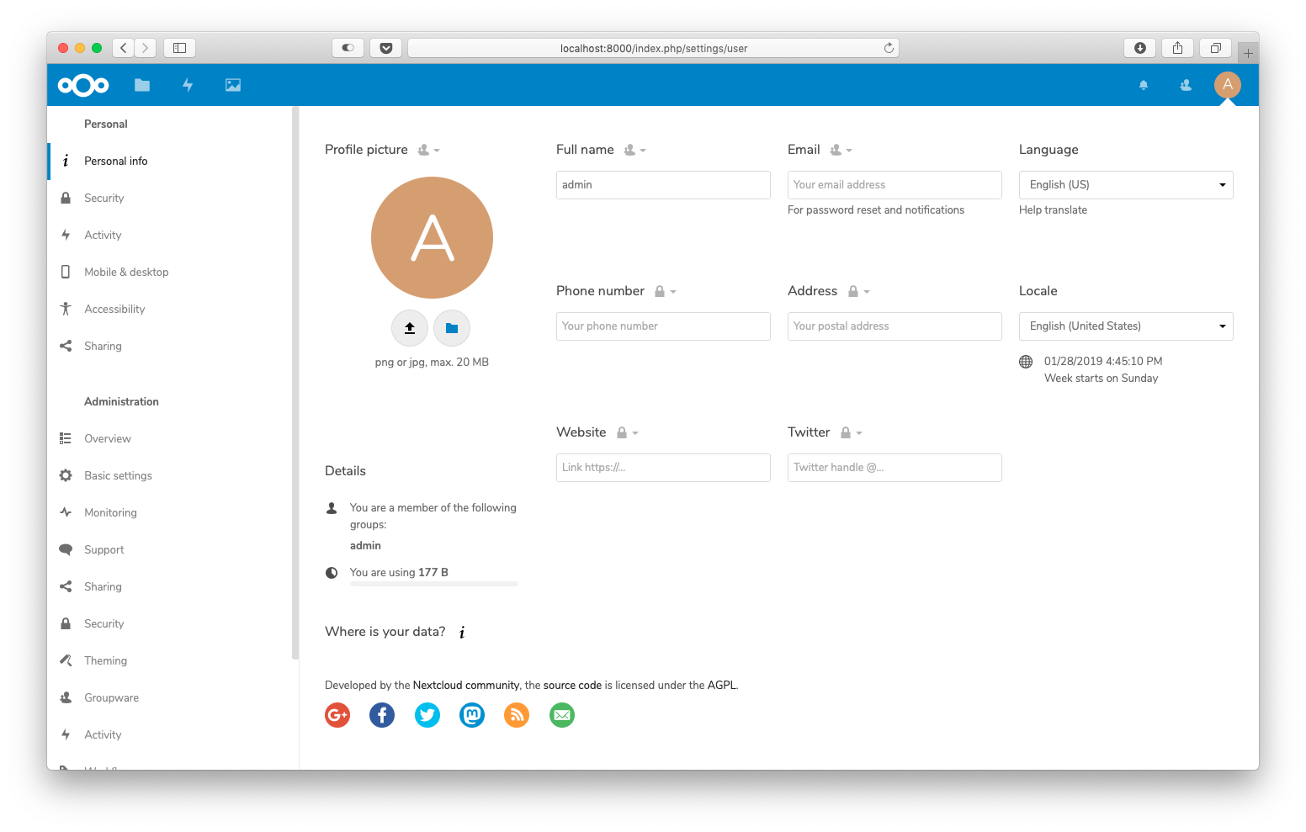Open Safari downloads button
This screenshot has width=1306, height=832.
tap(1140, 48)
